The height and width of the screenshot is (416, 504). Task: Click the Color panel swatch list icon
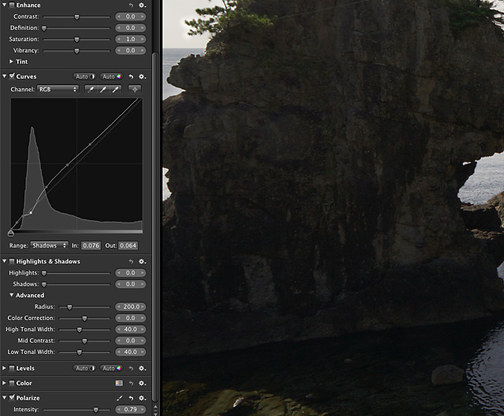click(x=119, y=383)
